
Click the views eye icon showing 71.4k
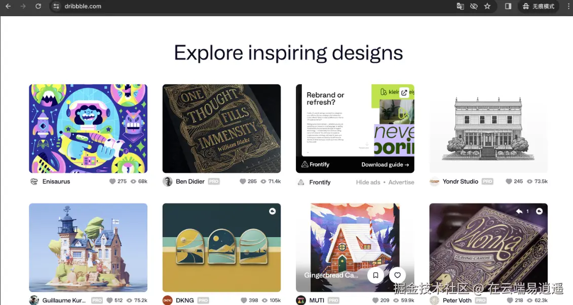[x=263, y=181]
